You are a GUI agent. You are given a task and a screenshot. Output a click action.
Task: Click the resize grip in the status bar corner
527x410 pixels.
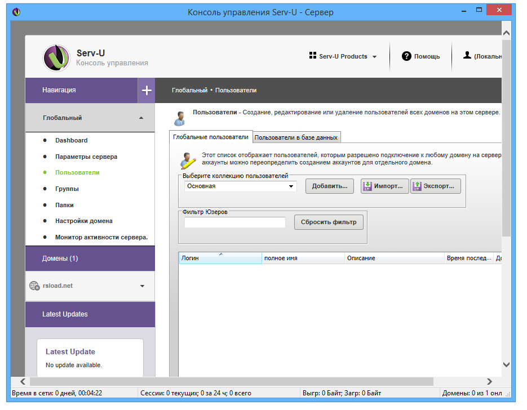508,394
